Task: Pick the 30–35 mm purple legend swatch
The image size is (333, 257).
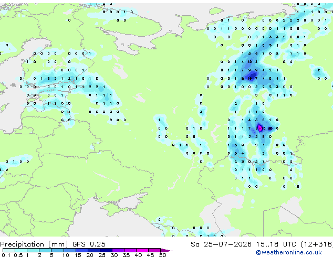Action: coord(118,250)
